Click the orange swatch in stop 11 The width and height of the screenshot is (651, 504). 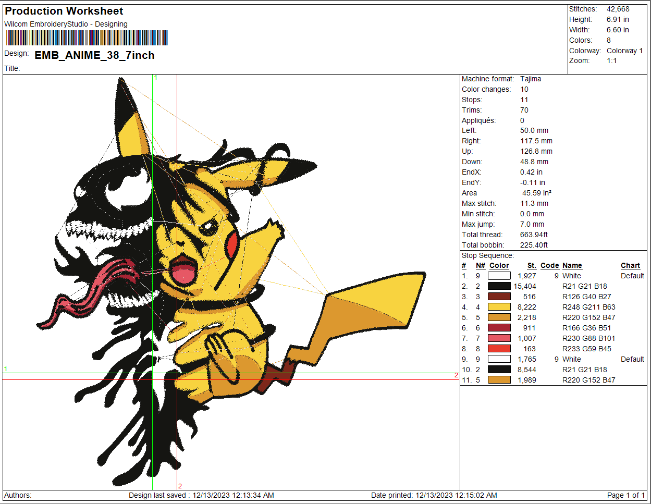(499, 380)
